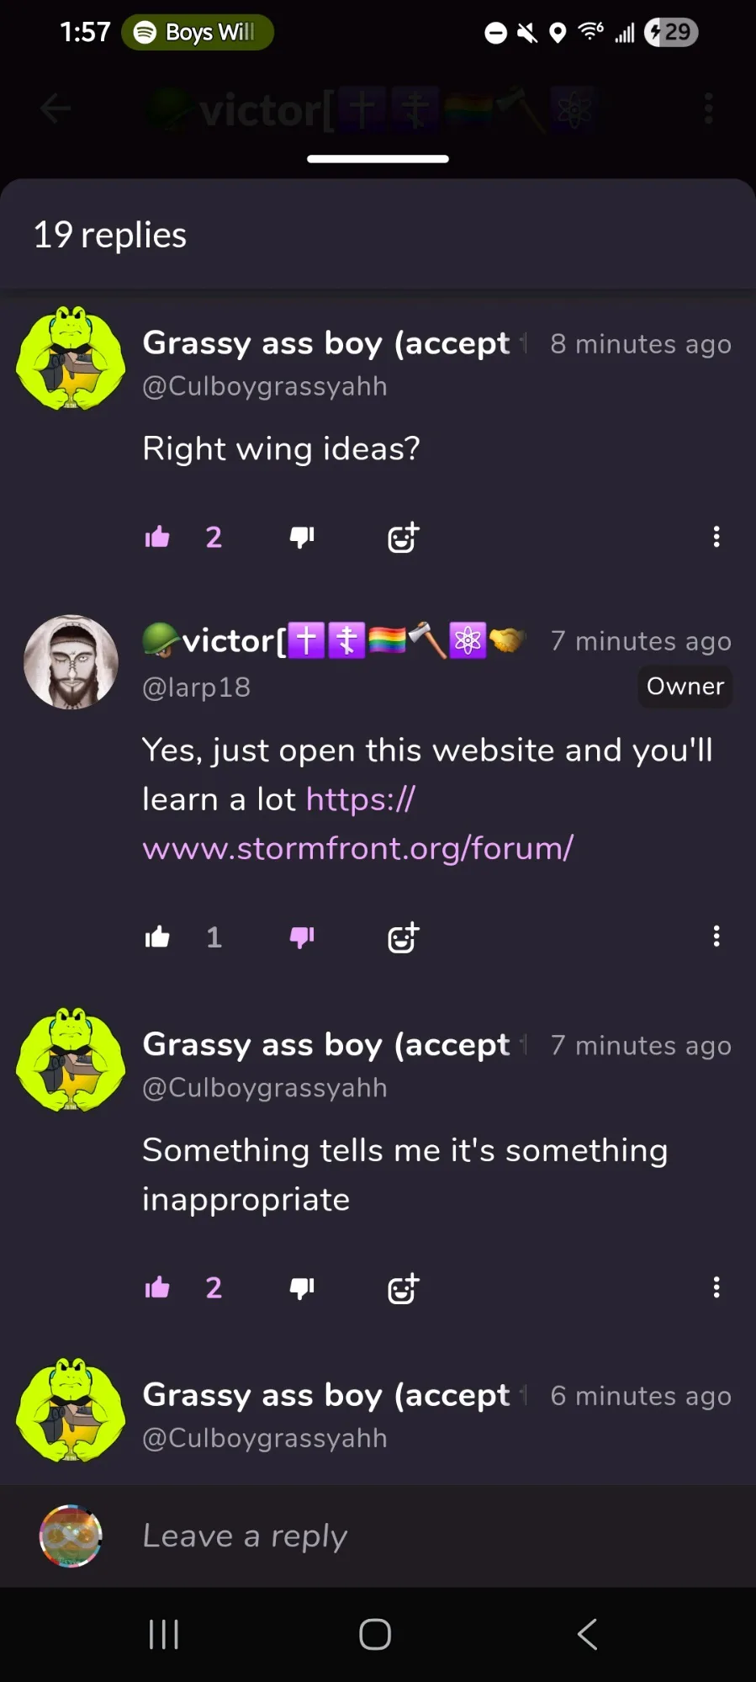Tap the replies sheet drag handle
Screen dimensions: 756x1682
[378, 158]
